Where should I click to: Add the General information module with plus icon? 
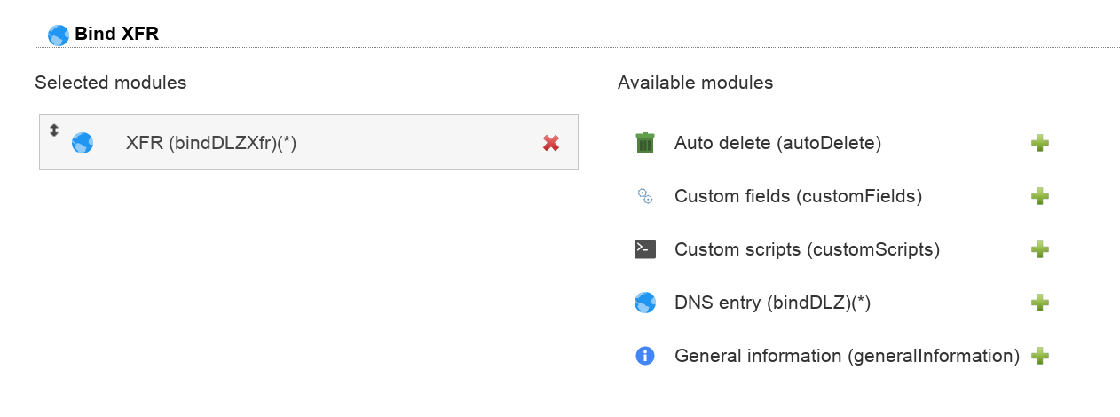(x=1040, y=356)
